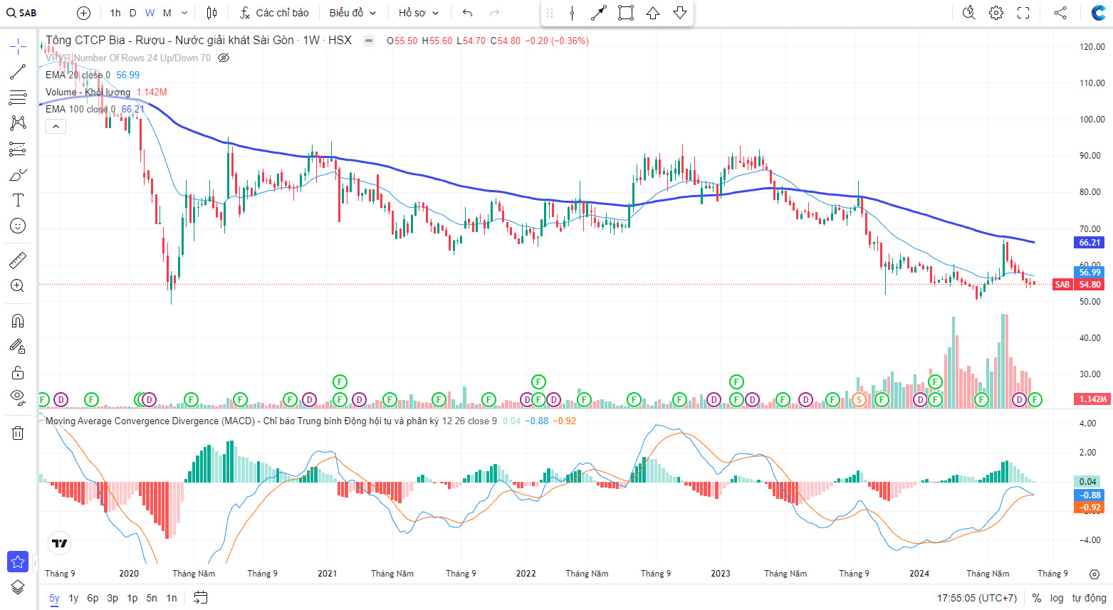Collapse the indicator legend arrow
The width and height of the screenshot is (1113, 610).
(x=56, y=127)
